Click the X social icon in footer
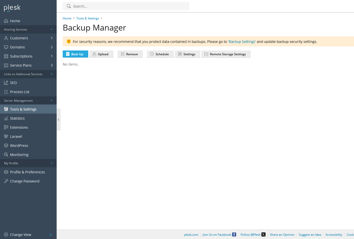 pos(263,234)
